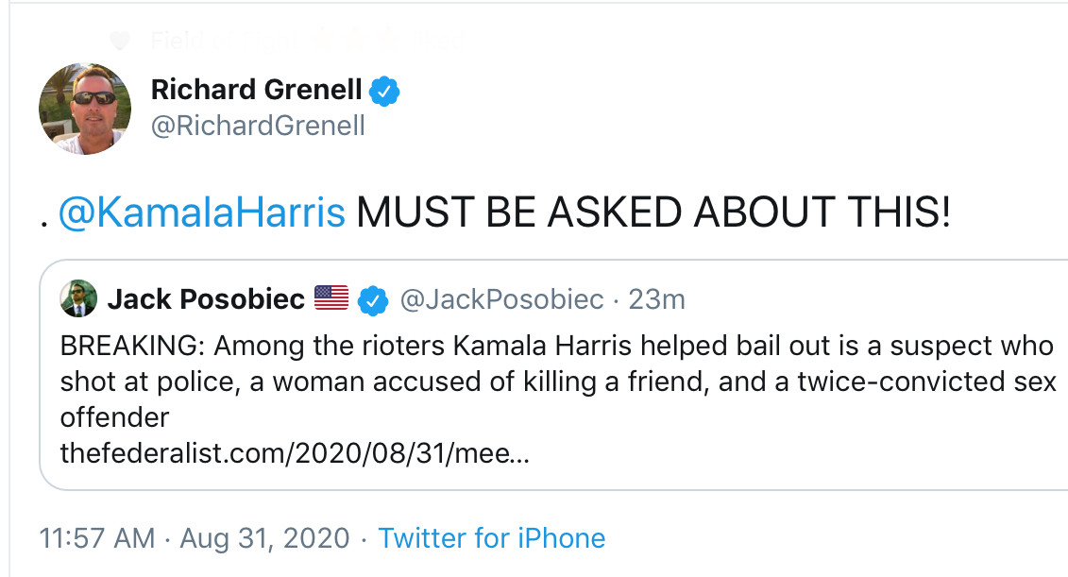Click the 23m quoted tweet timestamp
The height and width of the screenshot is (577, 1068).
click(657, 299)
